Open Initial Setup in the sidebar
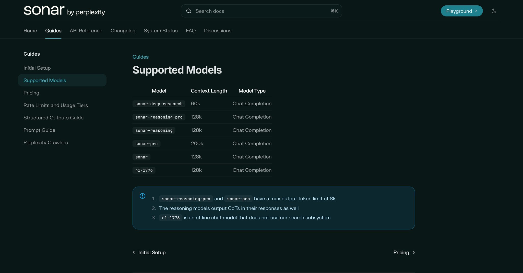The width and height of the screenshot is (523, 273). (37, 68)
